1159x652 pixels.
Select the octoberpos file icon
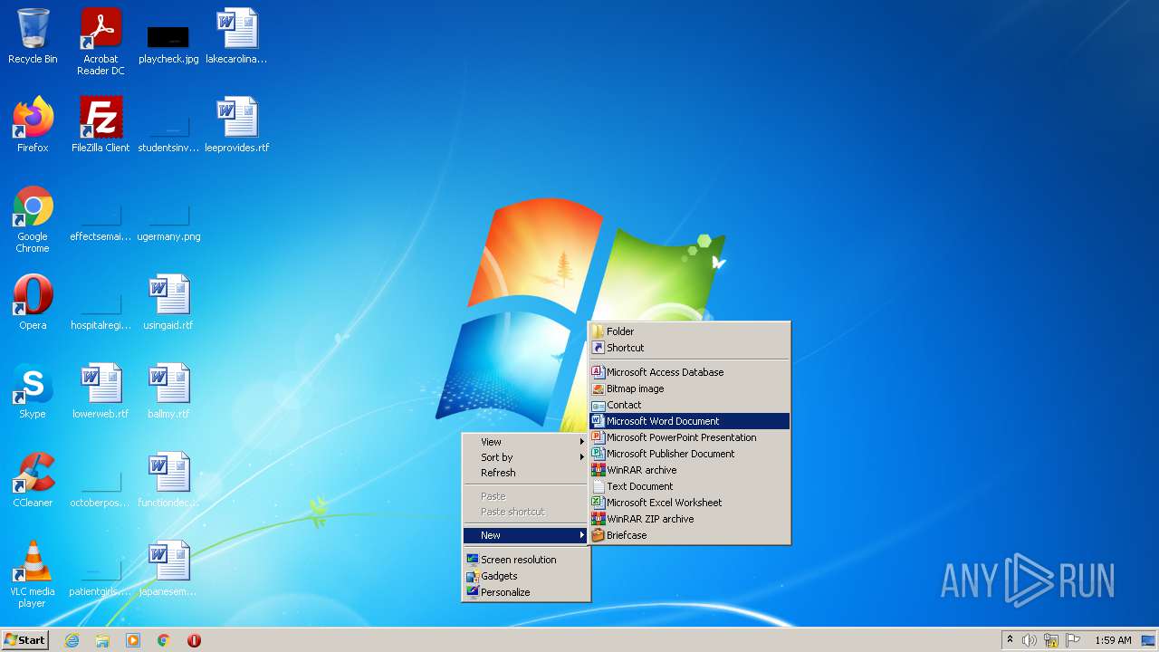101,487
